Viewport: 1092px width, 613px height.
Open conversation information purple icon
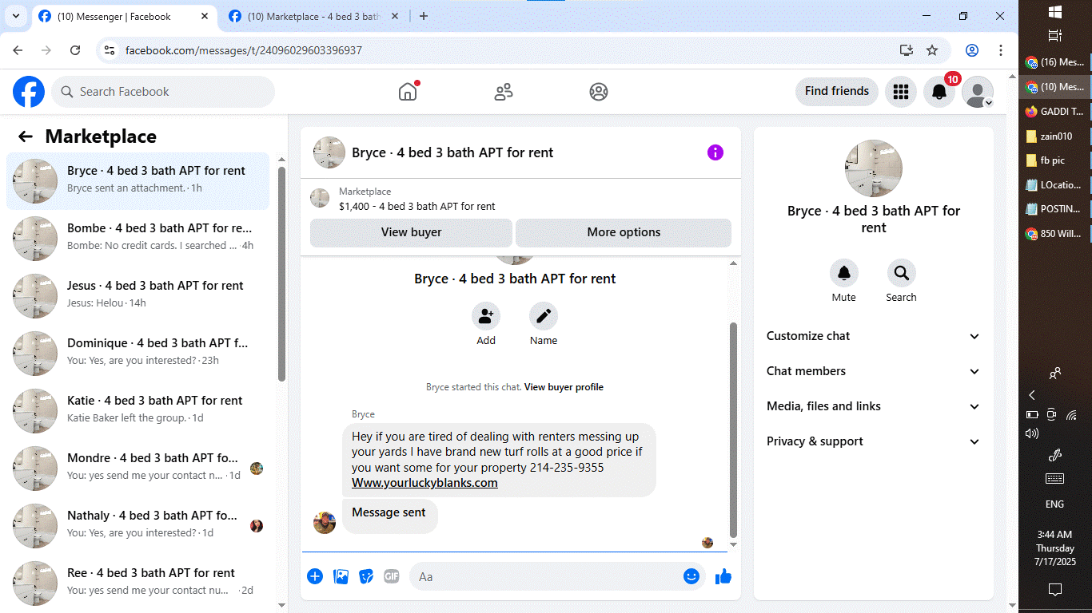click(715, 152)
